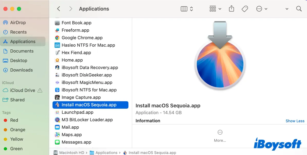Switch to column view icon
Image resolution: width=307 pixels, height=155 pixels.
pos(184,9)
